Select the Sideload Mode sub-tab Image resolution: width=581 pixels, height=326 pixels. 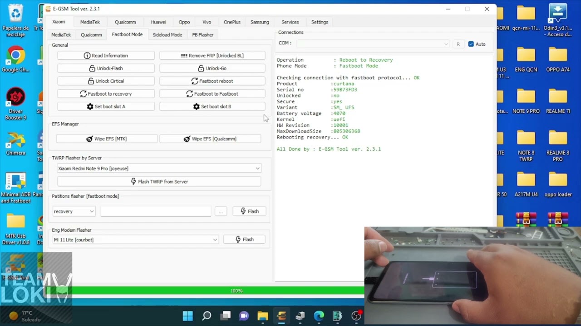click(167, 34)
